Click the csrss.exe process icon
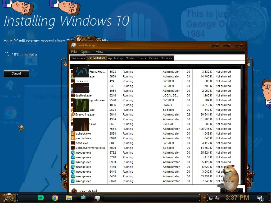Image resolution: width=271 pixels, height=203 pixels. click(x=73, y=81)
